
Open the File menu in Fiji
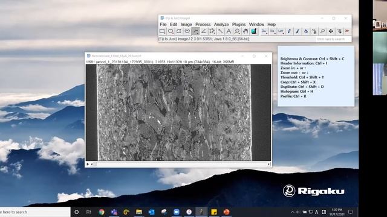point(163,24)
